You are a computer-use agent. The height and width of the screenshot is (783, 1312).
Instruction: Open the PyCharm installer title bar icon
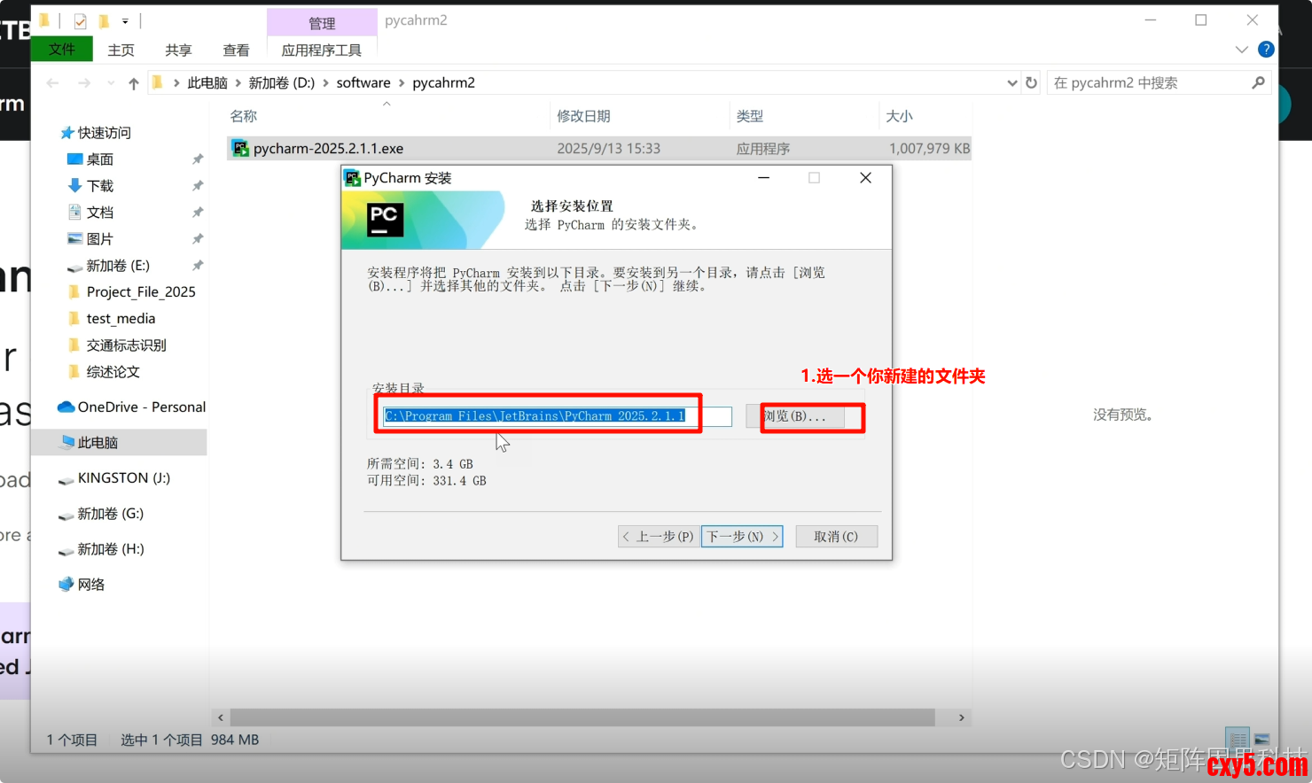pyautogui.click(x=352, y=178)
